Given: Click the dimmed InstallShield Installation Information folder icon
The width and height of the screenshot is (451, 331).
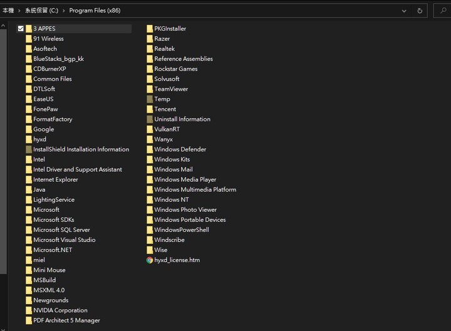Looking at the screenshot, I should tap(29, 149).
